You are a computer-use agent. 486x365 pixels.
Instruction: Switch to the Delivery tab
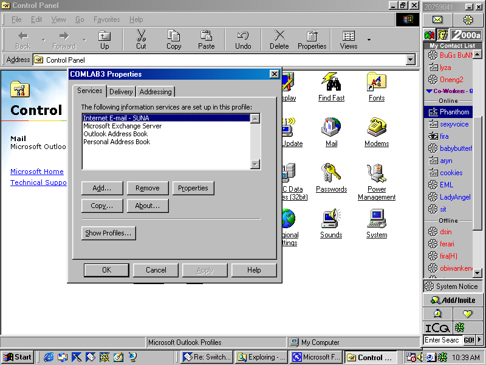click(x=121, y=92)
